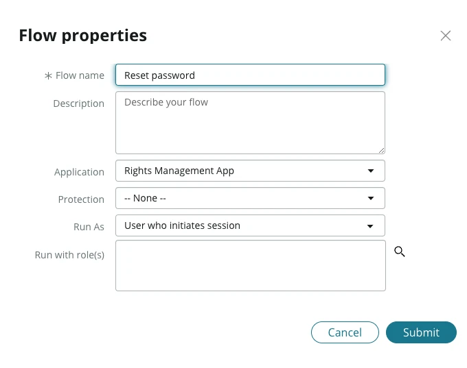
Task: Submit the flow properties
Action: [421, 332]
